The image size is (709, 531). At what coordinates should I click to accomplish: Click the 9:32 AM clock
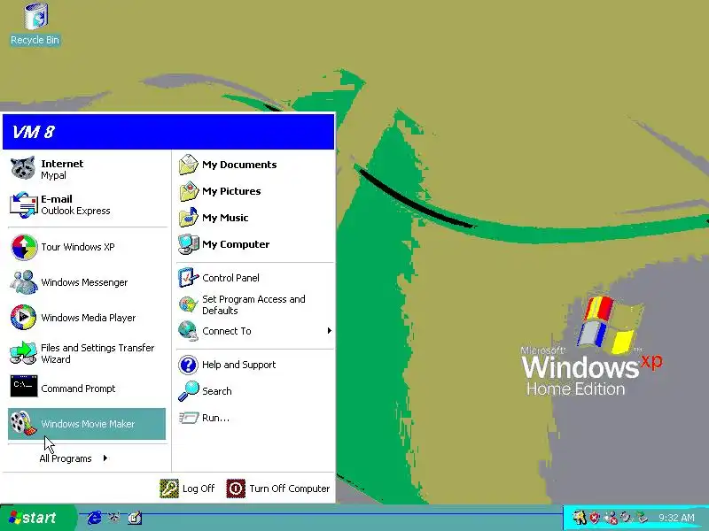(676, 518)
